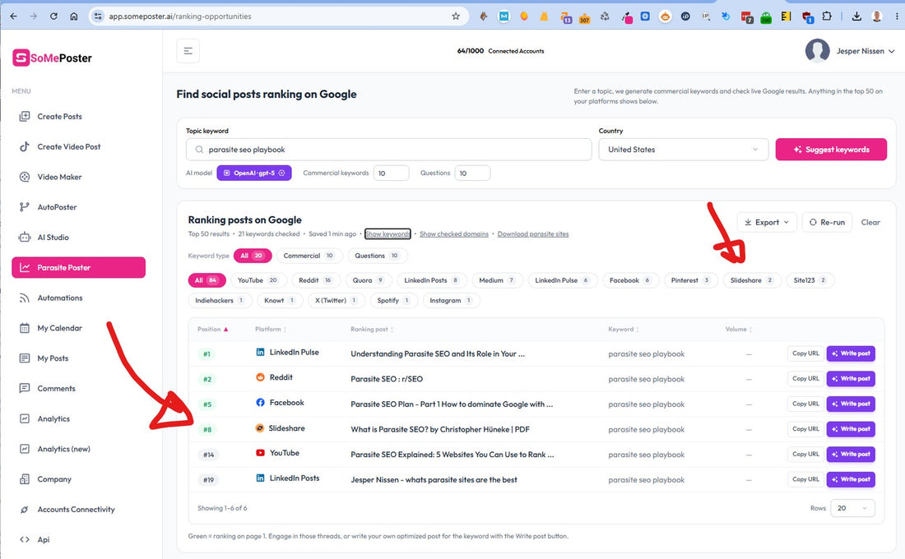This screenshot has width=905, height=559.
Task: Go to browser home page icon
Action: (74, 16)
